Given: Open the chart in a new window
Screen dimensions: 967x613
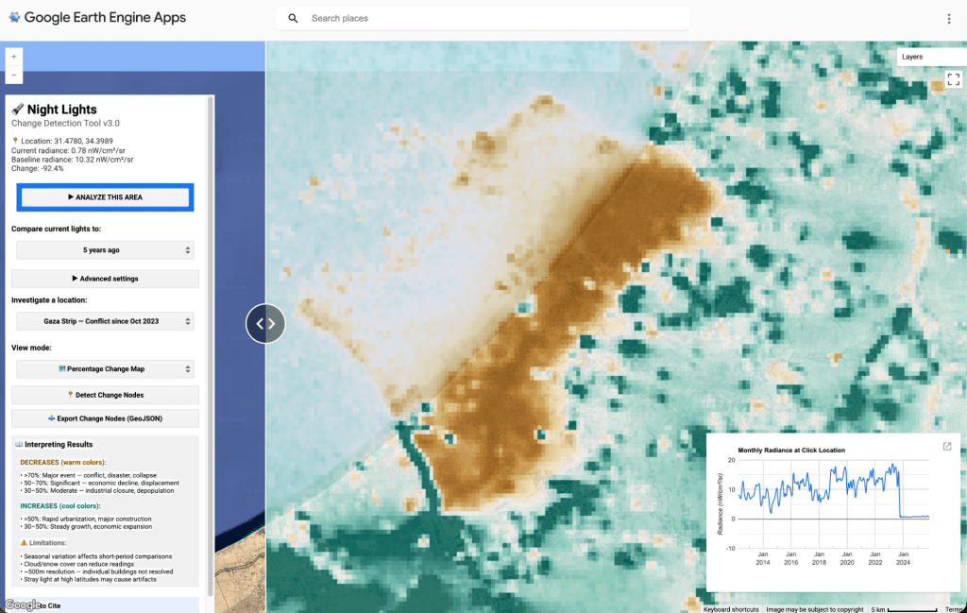Looking at the screenshot, I should (x=947, y=446).
